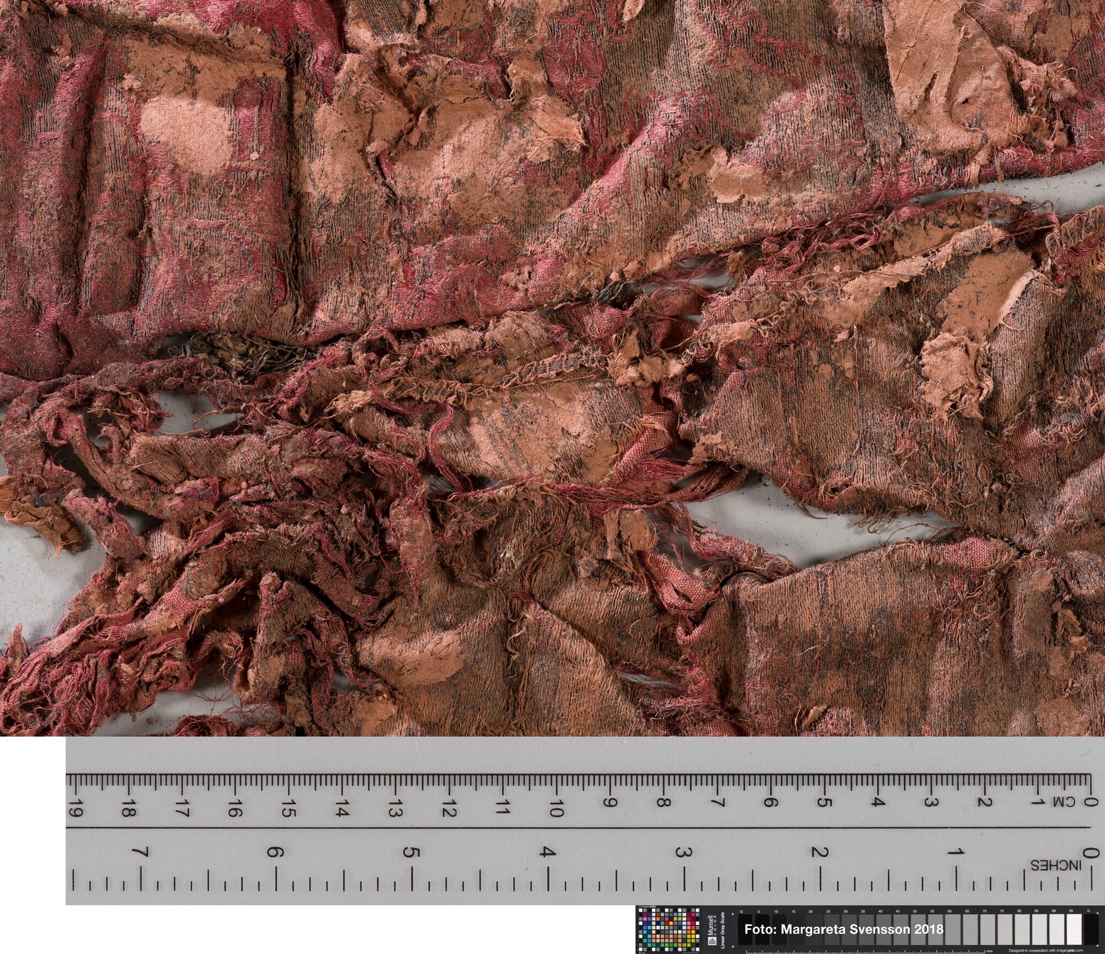Screen dimensions: 1105x954
Task: Click the gray patch labeled 70
Action: [x=987, y=930]
